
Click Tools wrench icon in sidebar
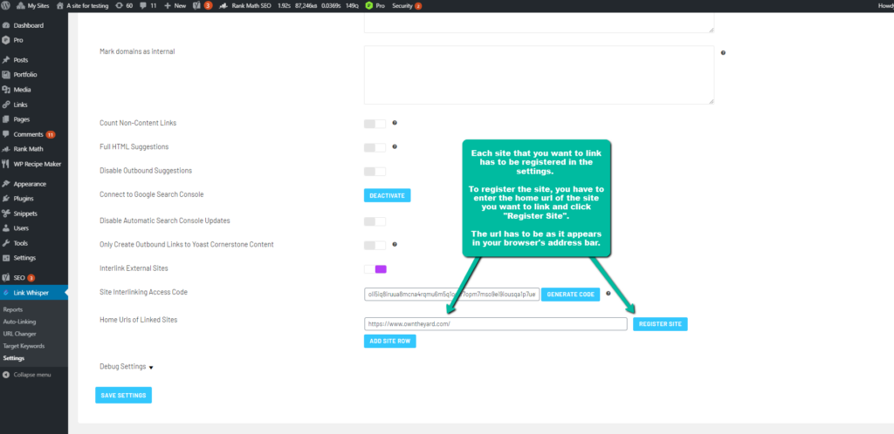tap(6, 243)
